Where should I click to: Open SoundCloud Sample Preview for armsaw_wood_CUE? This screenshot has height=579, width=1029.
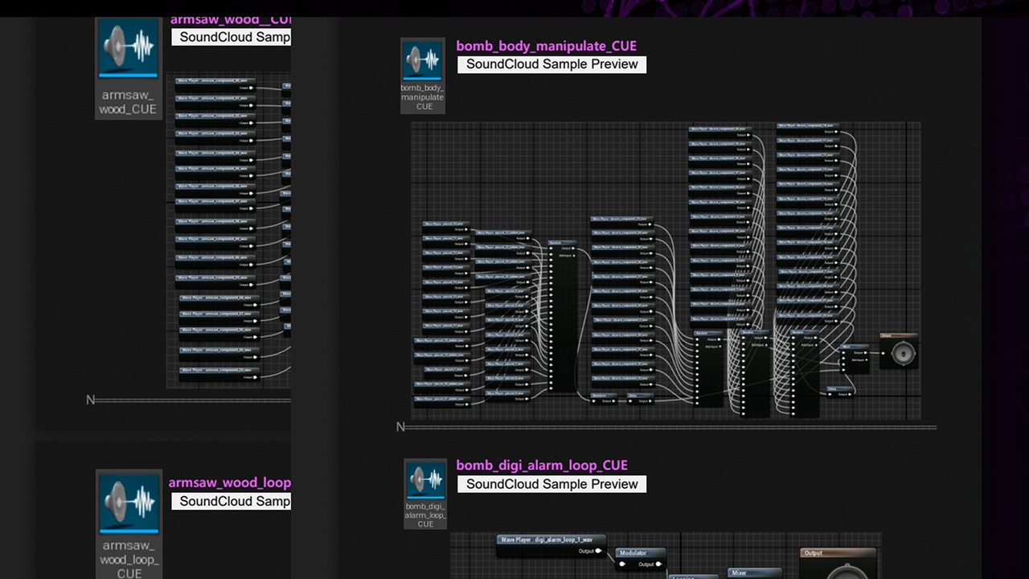[x=232, y=37]
